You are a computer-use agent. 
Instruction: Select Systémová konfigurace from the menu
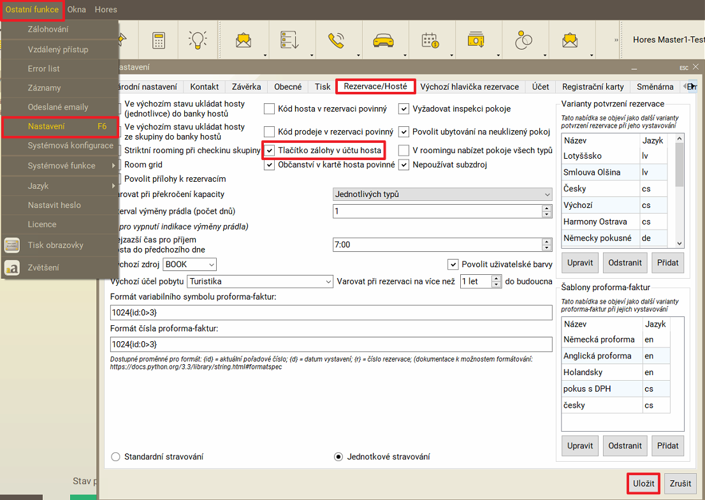[x=70, y=145]
